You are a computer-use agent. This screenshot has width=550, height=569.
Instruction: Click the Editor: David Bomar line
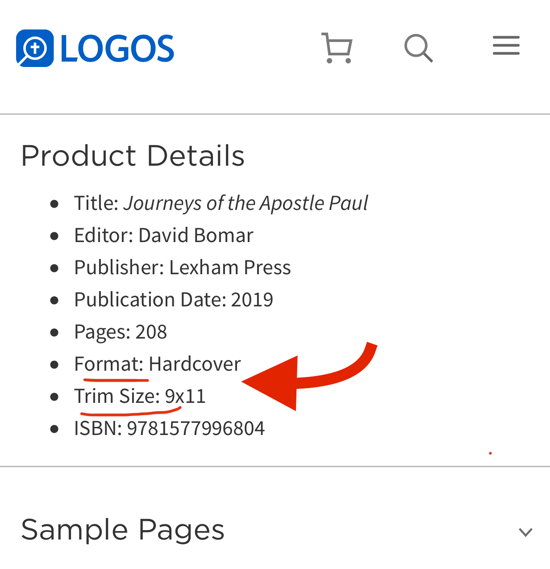click(164, 235)
